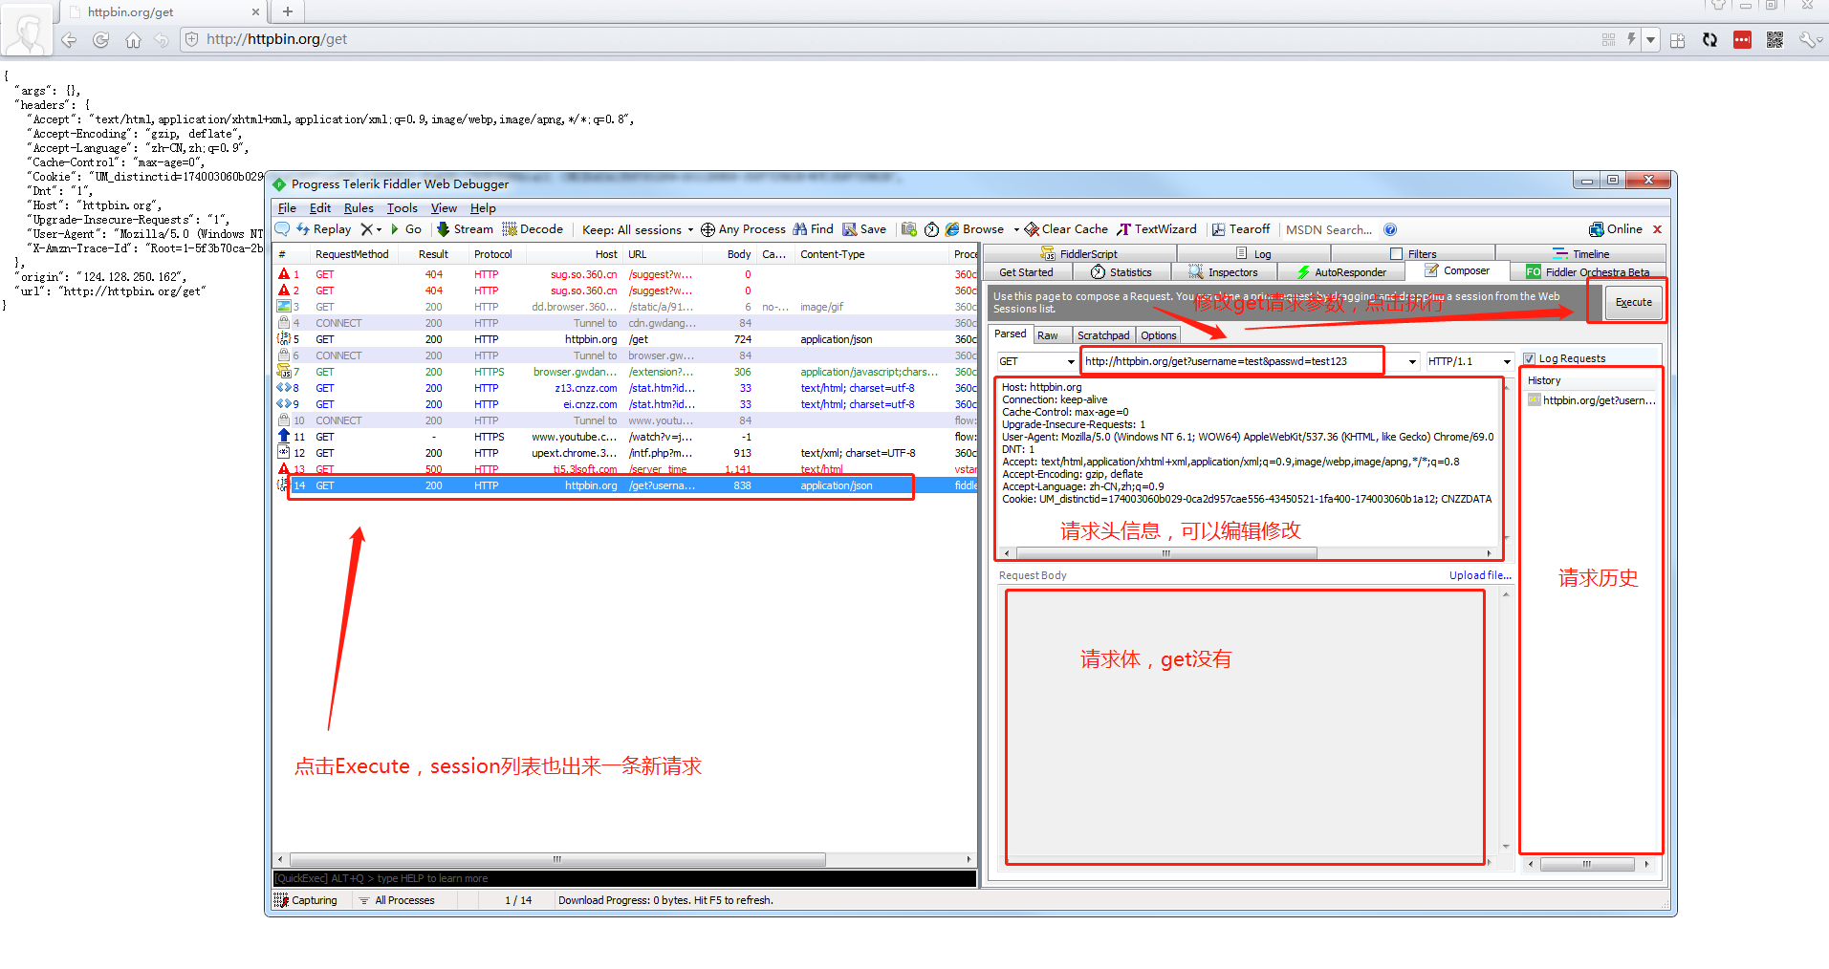Switch to the FiddlerScript tab
Image resolution: width=1829 pixels, height=969 pixels.
tap(1079, 254)
